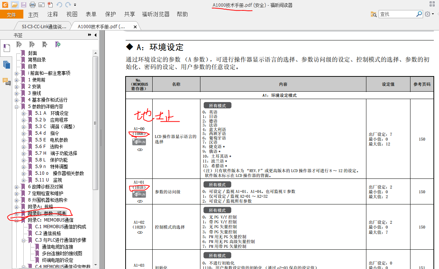Open the 注释 ribbon tab
The height and width of the screenshot is (269, 439).
(53, 14)
